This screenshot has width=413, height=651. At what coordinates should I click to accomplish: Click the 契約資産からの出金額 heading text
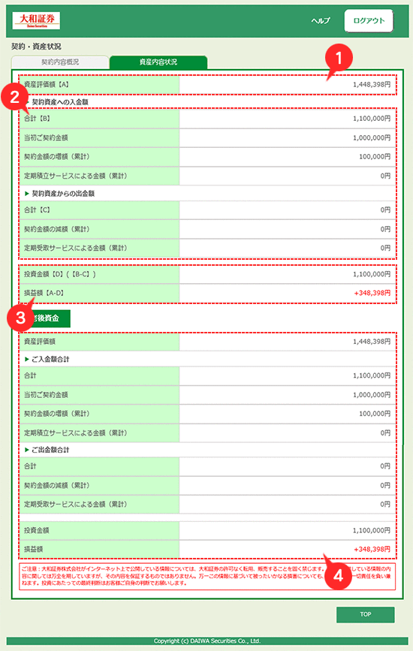[63, 194]
